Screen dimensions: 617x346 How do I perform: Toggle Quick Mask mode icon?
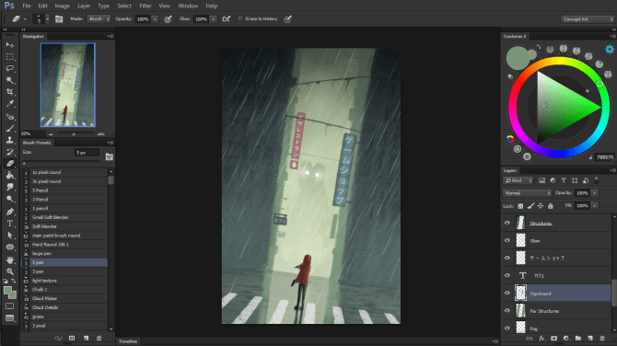point(10,306)
